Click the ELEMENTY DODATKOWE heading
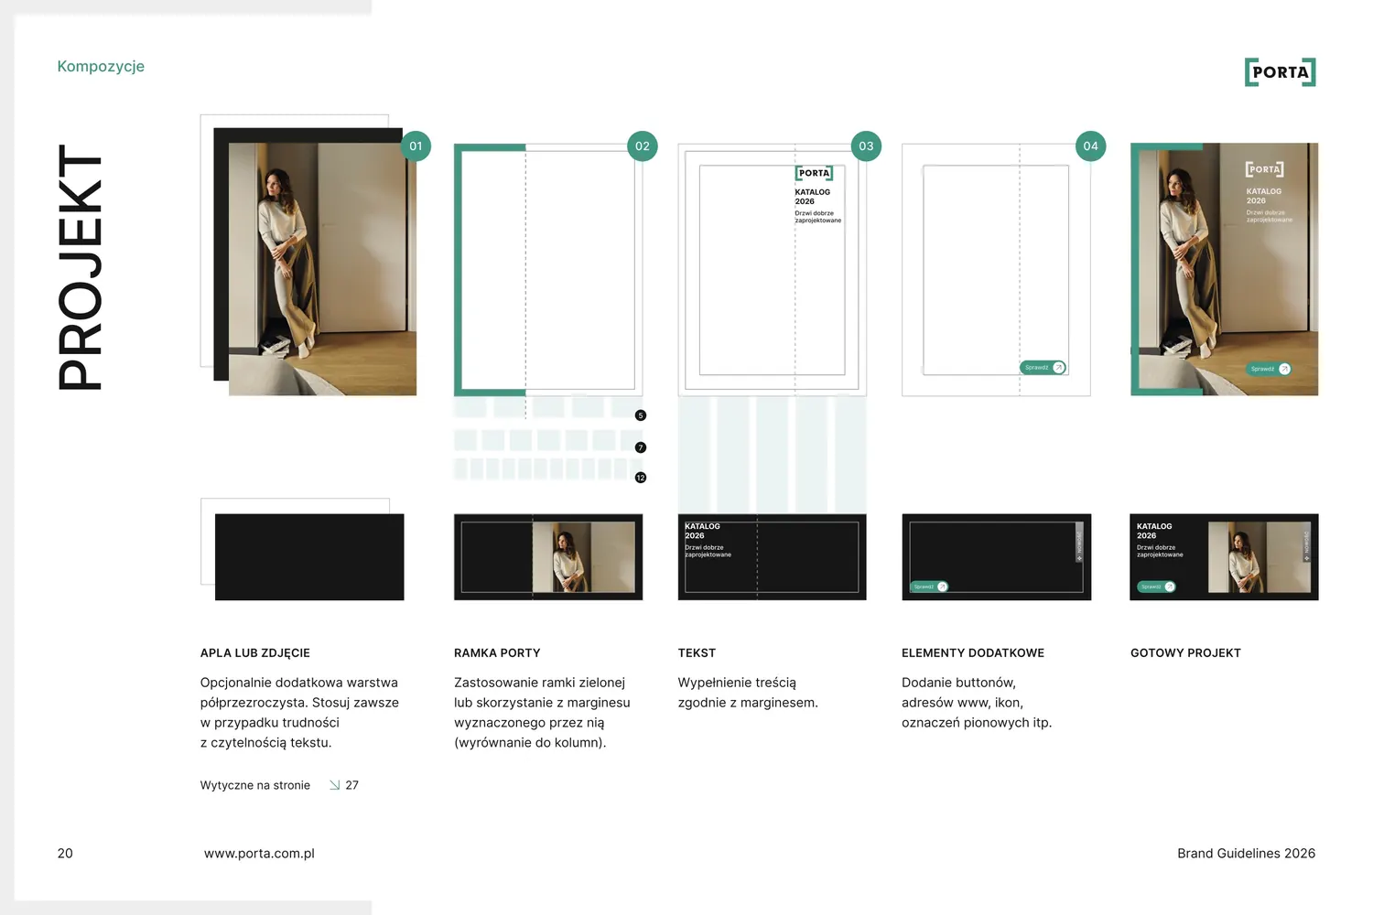1373x915 pixels. coord(973,653)
